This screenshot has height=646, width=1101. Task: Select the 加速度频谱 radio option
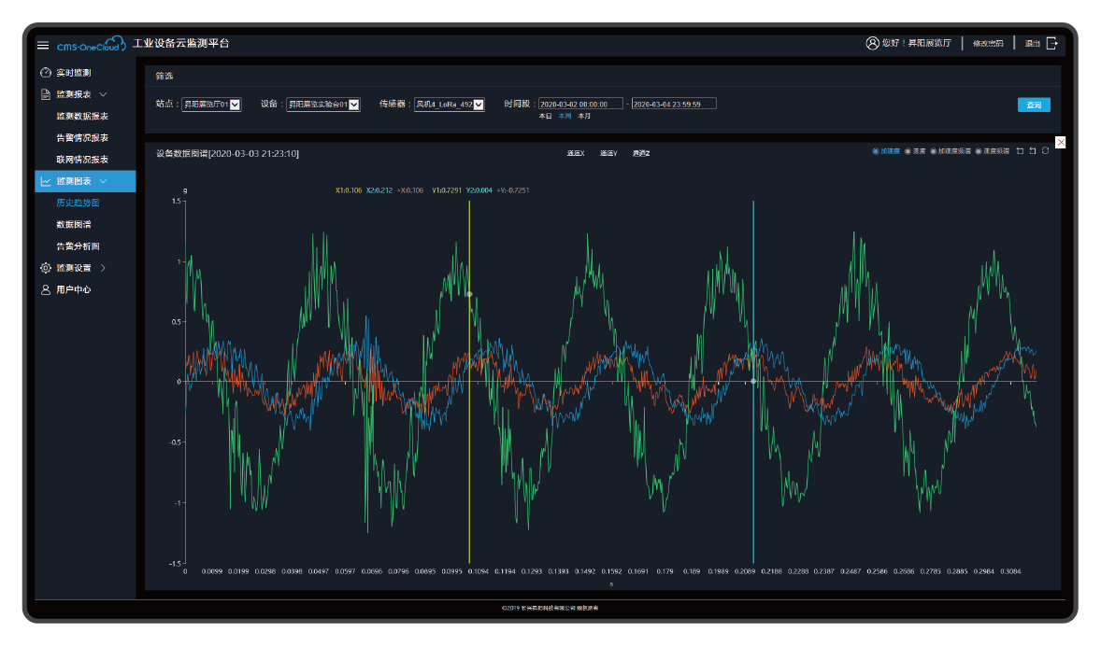[x=933, y=151]
